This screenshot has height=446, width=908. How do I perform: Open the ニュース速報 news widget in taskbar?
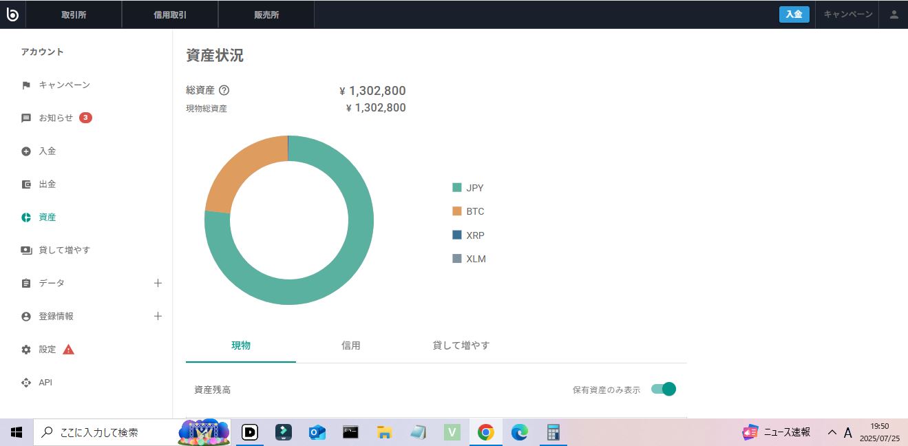(777, 432)
